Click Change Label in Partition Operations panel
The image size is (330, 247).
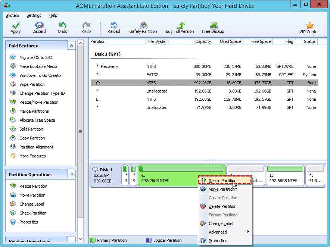point(32,204)
